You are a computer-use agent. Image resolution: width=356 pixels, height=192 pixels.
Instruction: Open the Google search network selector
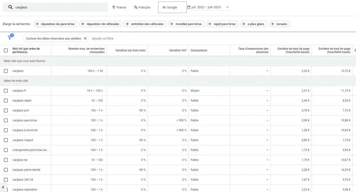[x=172, y=7]
